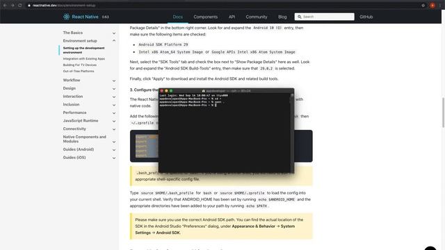Open the API tab
Image resolution: width=445 pixels, height=250 pixels.
click(x=232, y=17)
